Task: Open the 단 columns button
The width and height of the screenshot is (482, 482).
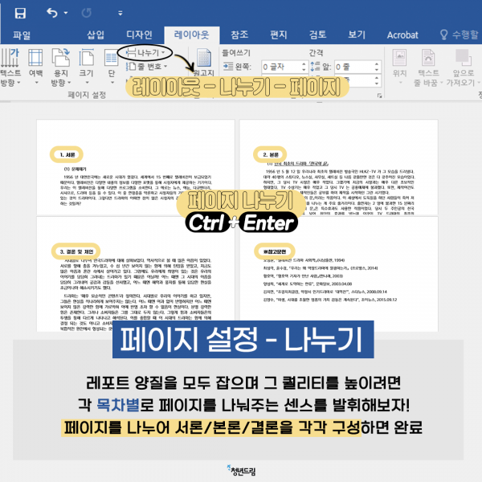Action: coord(112,67)
